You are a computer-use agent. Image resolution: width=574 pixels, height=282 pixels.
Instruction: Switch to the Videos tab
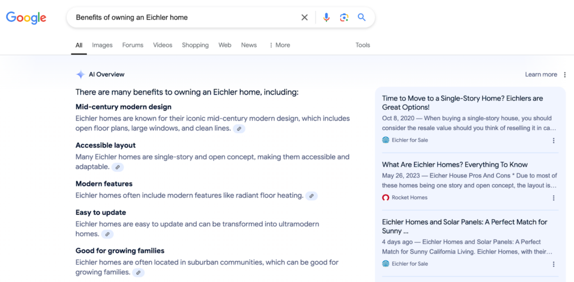(x=163, y=45)
